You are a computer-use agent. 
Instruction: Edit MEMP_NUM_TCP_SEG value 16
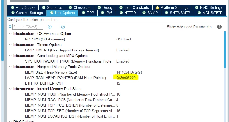[x=118, y=111]
